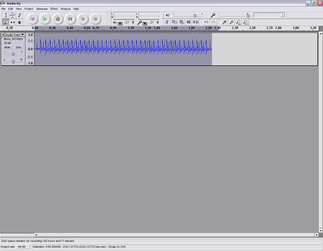323x251 pixels.
Task: Open the Edit menu
Action: coord(11,9)
